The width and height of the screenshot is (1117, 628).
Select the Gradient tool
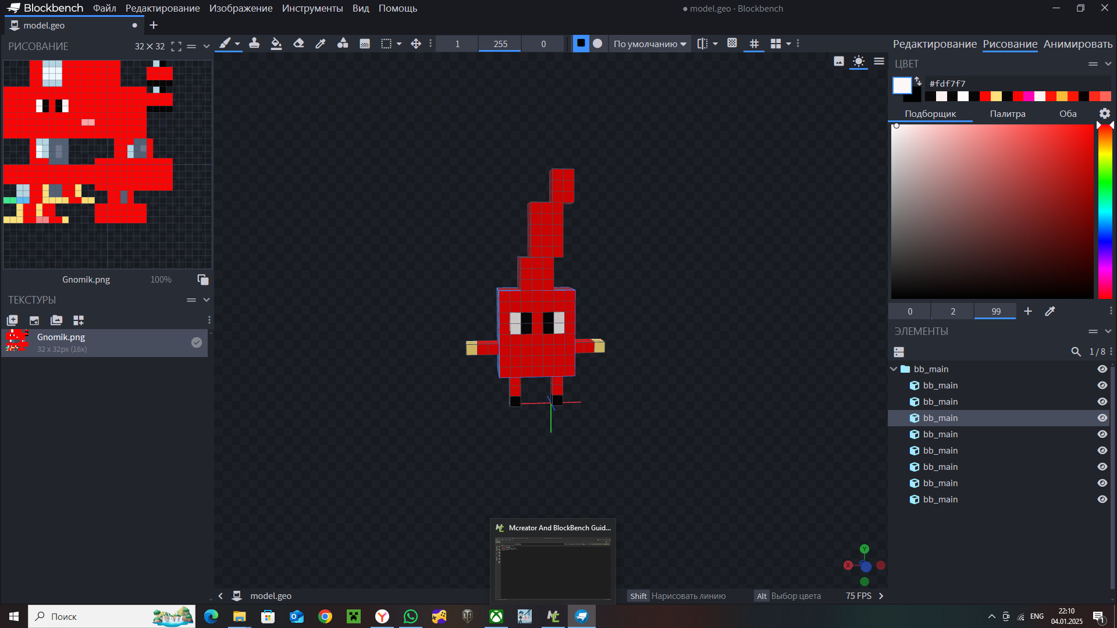click(x=365, y=44)
